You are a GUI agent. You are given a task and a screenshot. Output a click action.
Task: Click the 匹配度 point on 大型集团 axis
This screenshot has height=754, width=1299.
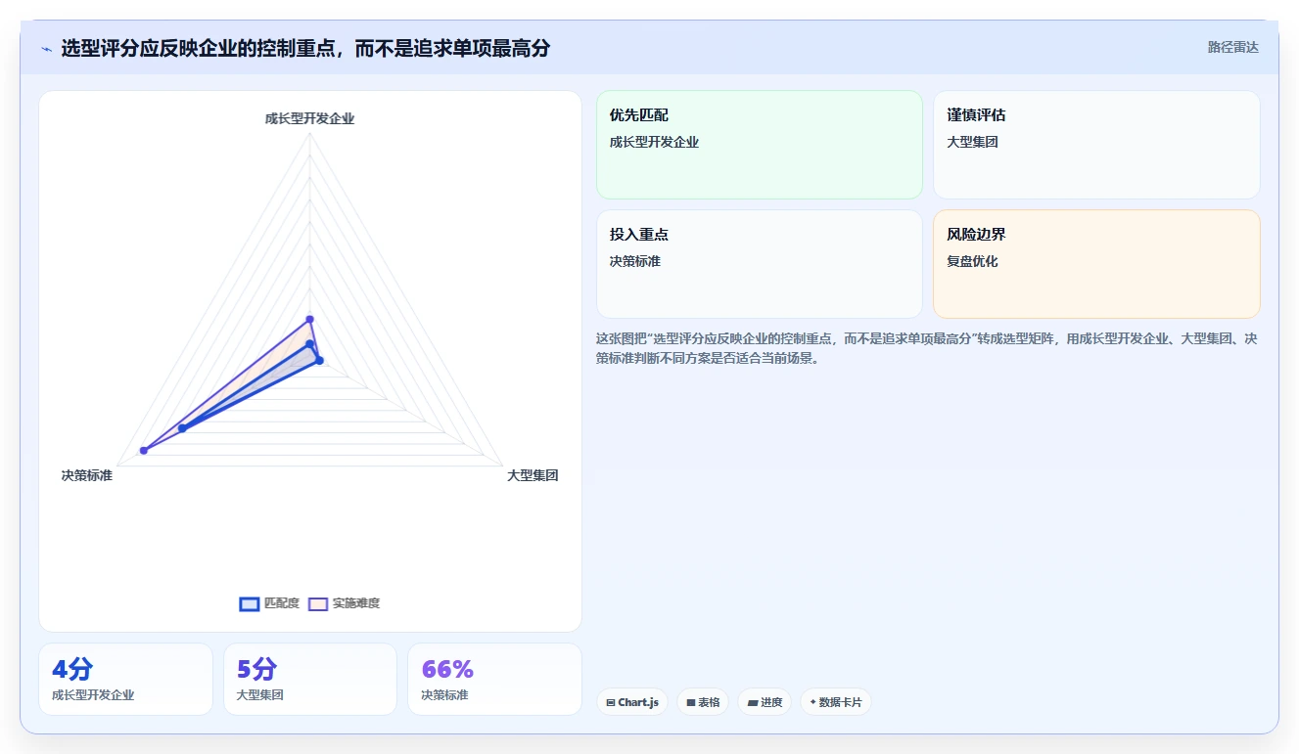[x=319, y=361]
